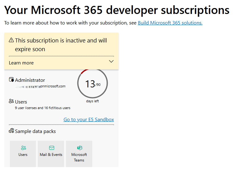Expand the Learn more chevron
The height and width of the screenshot is (172, 234).
[x=111, y=61]
